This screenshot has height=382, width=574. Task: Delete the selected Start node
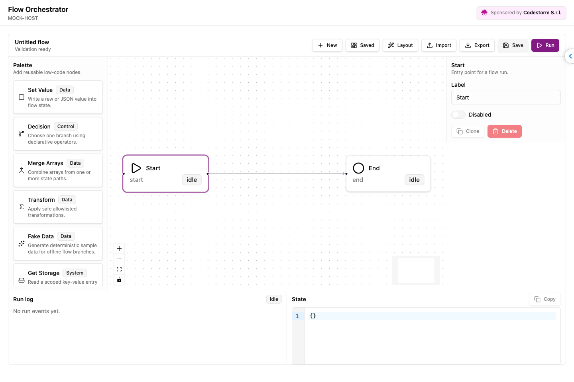505,131
